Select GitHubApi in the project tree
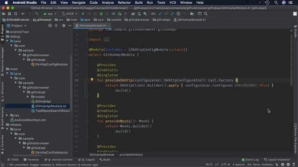This screenshot has width=298, height=167. coord(41,102)
